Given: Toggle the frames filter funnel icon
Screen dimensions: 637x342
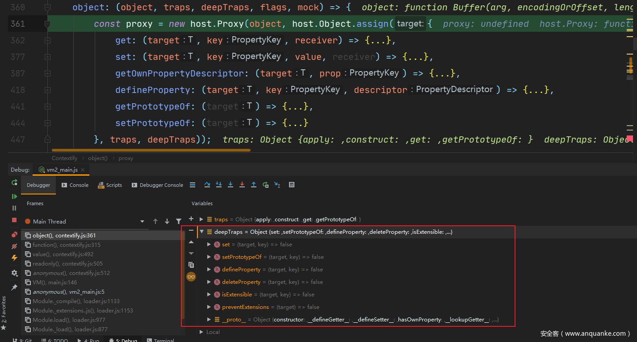Looking at the screenshot, I should pos(179,221).
